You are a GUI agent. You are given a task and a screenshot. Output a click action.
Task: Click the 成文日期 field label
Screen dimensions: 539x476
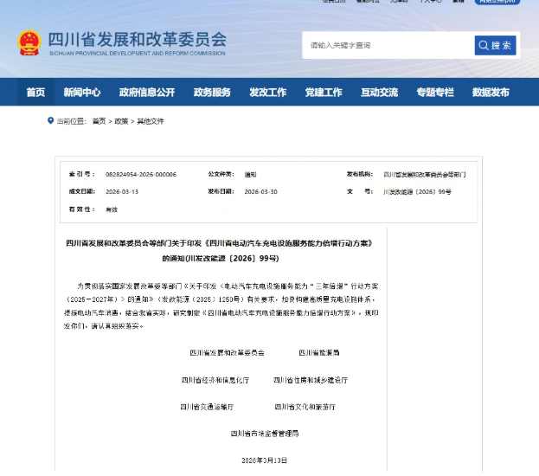coord(82,191)
